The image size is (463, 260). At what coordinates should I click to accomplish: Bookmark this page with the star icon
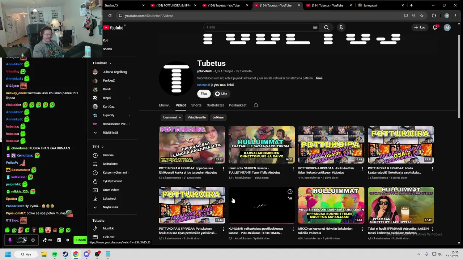(422, 16)
